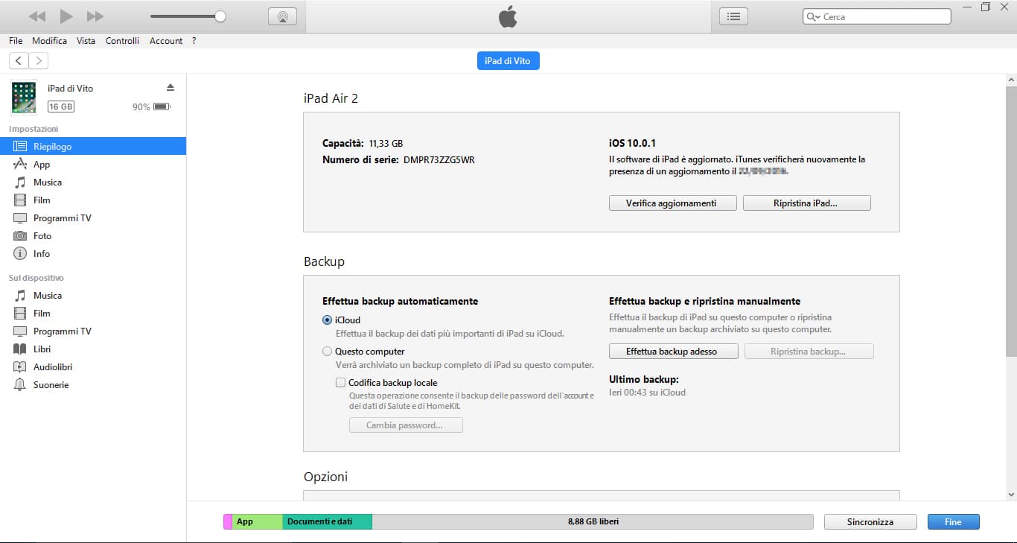Click the fast-forward playback icon
This screenshot has width=1017, height=543.
pyautogui.click(x=95, y=16)
